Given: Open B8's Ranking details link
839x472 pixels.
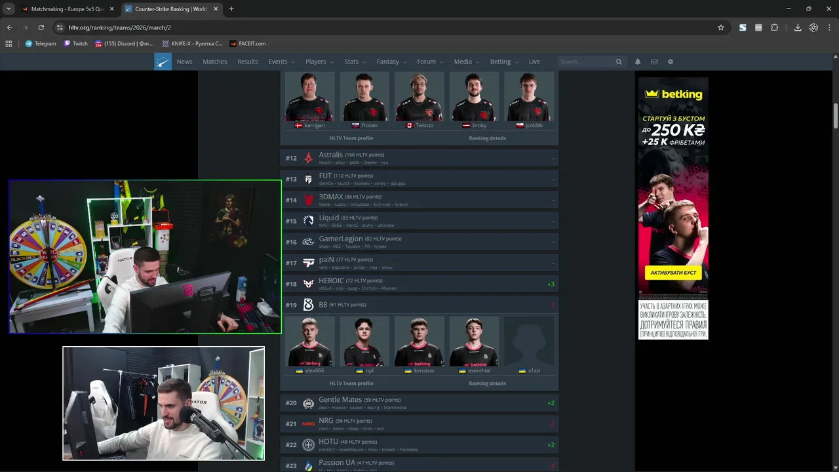Looking at the screenshot, I should (488, 383).
